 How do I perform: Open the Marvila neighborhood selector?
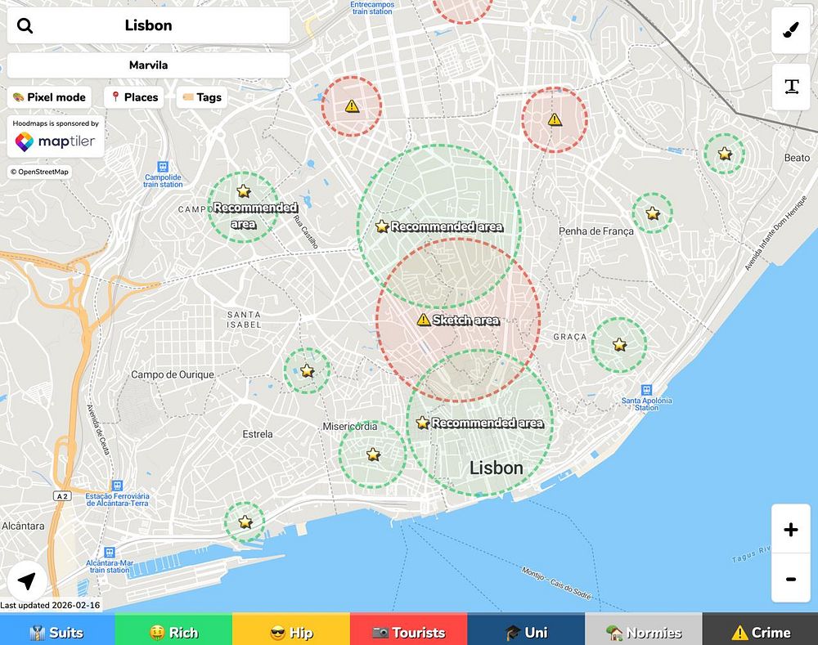149,65
